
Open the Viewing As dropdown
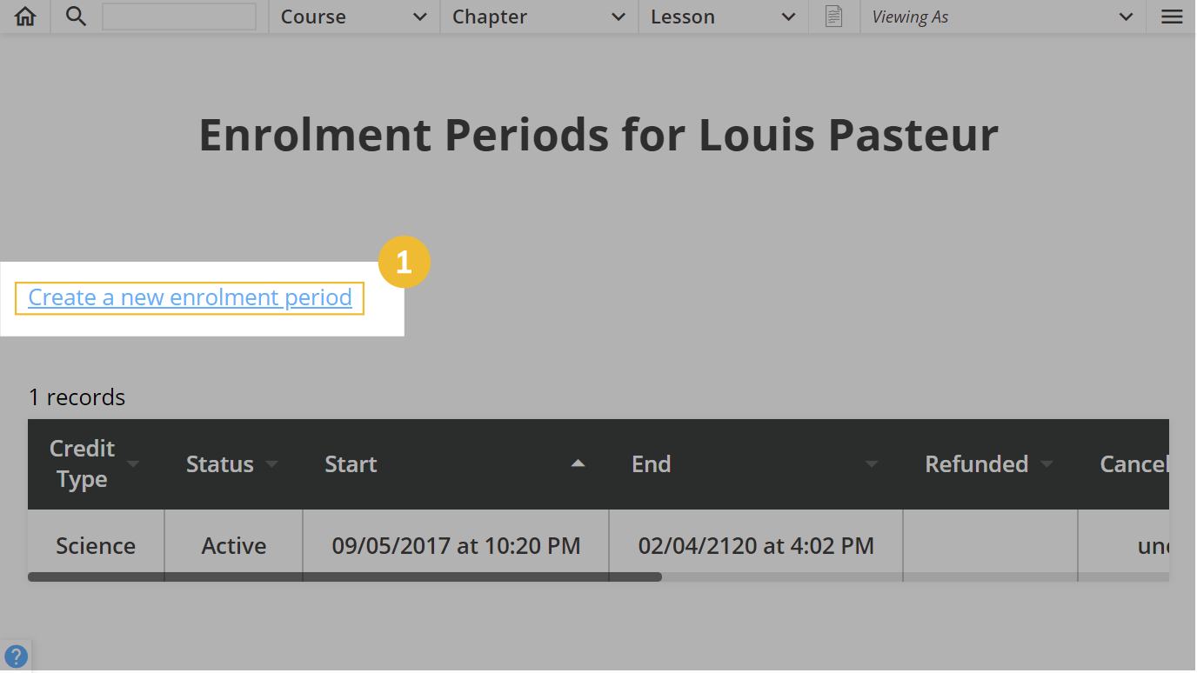coord(1003,17)
